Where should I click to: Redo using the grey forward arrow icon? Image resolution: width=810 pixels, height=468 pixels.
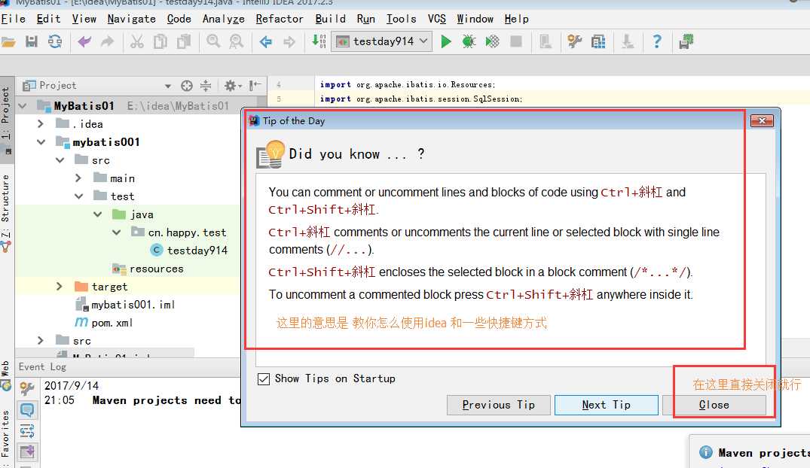coord(107,42)
